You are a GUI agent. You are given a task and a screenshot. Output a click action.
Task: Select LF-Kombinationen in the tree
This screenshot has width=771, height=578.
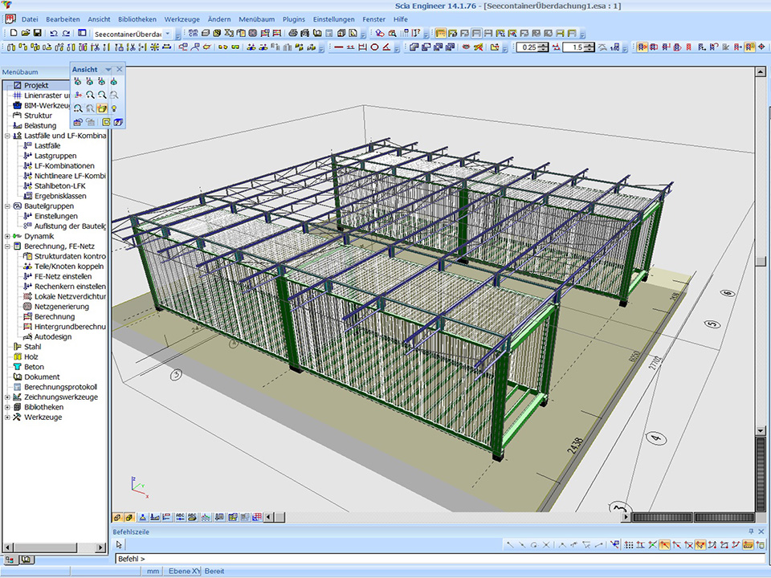pos(63,165)
